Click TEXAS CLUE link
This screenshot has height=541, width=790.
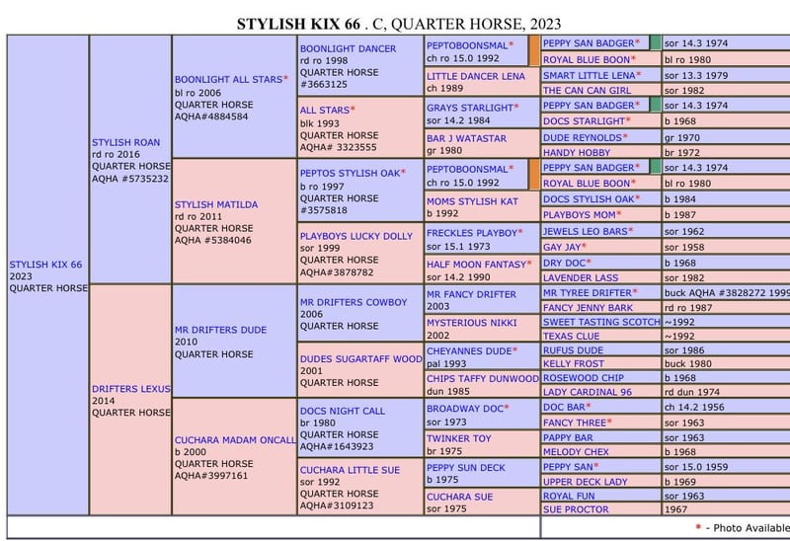[x=571, y=336]
